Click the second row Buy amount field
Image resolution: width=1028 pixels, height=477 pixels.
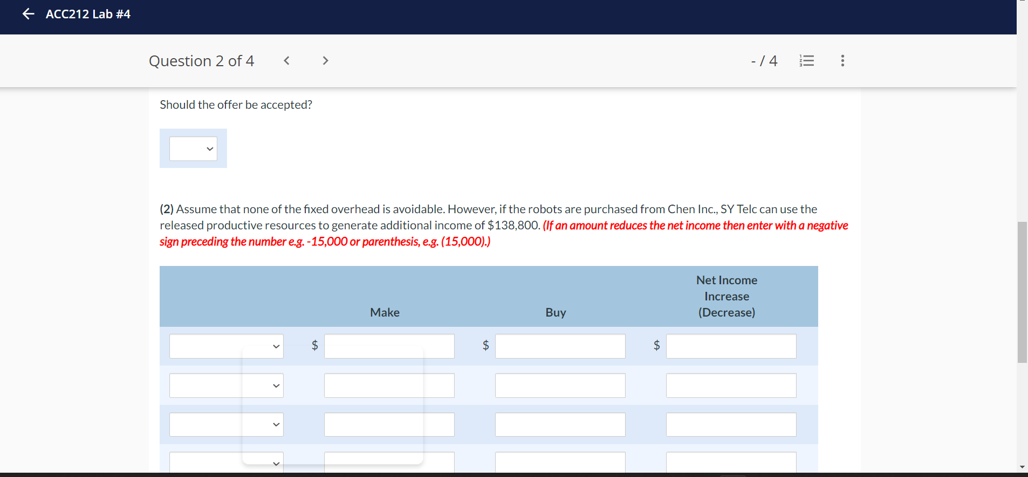[x=560, y=385]
